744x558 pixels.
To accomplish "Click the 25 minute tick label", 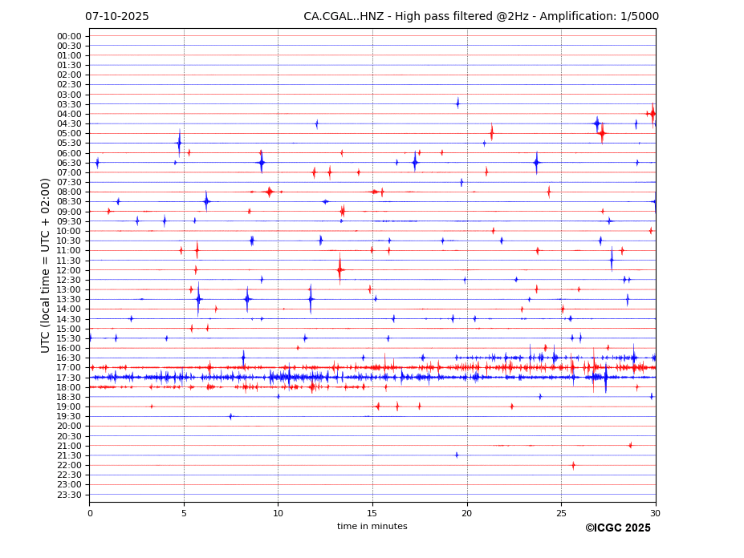I will click(561, 513).
